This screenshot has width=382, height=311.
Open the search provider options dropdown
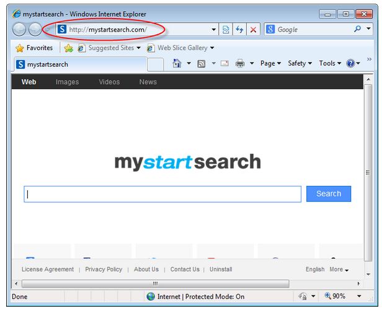[x=368, y=28]
